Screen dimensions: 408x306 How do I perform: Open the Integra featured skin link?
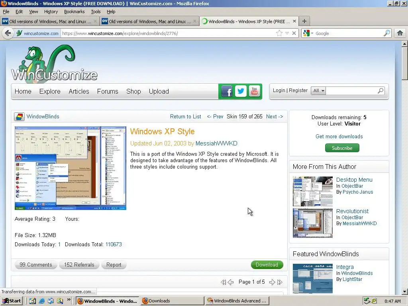[345, 267]
